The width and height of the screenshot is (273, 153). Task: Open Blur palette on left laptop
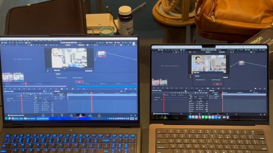click(67, 89)
